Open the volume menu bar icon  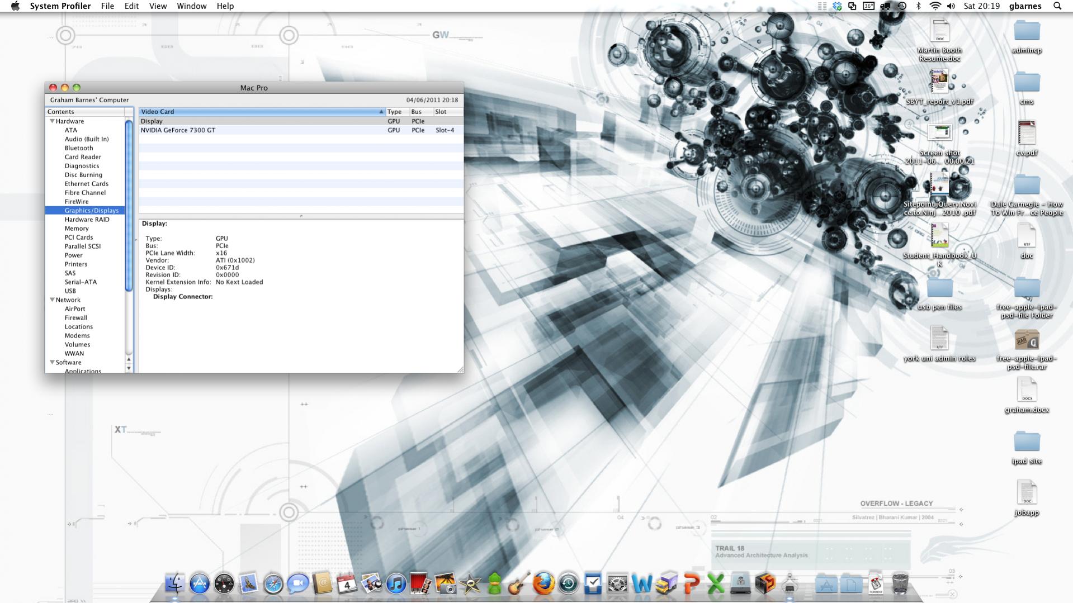tap(951, 6)
